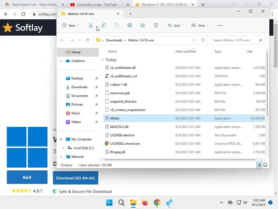Open a new Chrome tab
Viewport: 278px width, 209px height.
(203, 5)
